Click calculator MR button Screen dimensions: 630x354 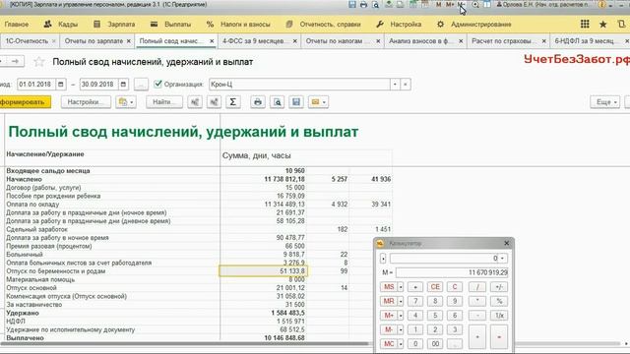coord(389,301)
